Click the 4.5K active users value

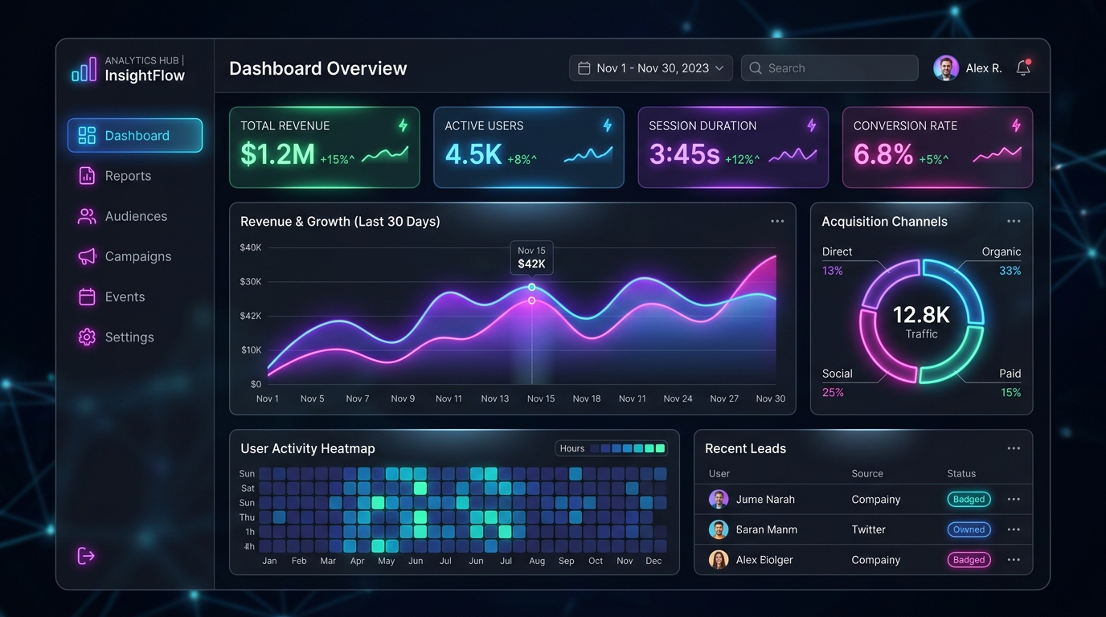(x=473, y=153)
